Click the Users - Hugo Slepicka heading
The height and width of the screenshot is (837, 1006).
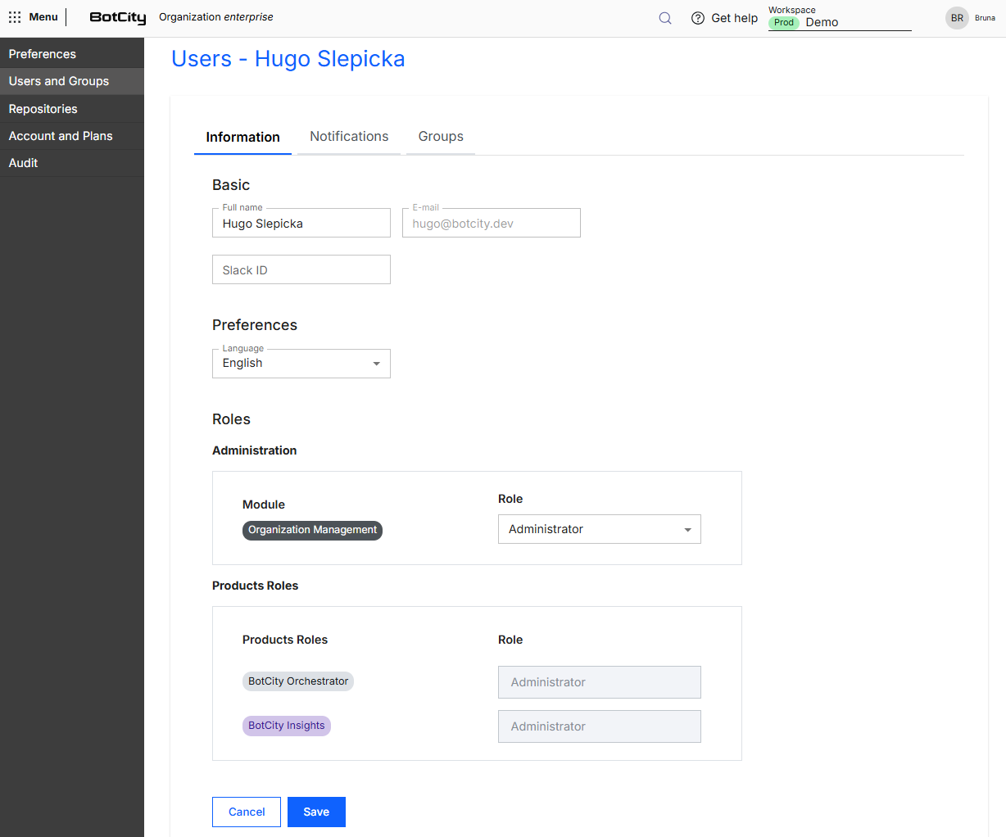click(x=288, y=59)
